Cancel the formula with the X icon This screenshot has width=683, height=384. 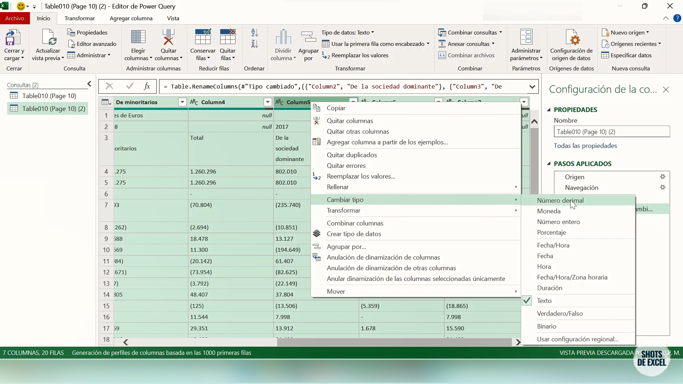click(x=110, y=86)
